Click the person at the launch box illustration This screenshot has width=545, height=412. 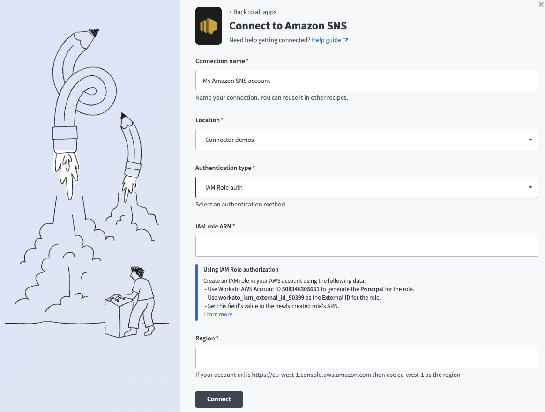point(140,300)
